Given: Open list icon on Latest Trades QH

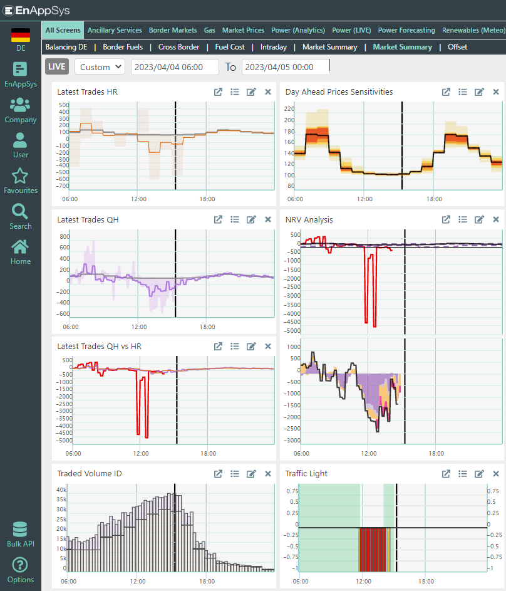Looking at the screenshot, I should tap(235, 219).
